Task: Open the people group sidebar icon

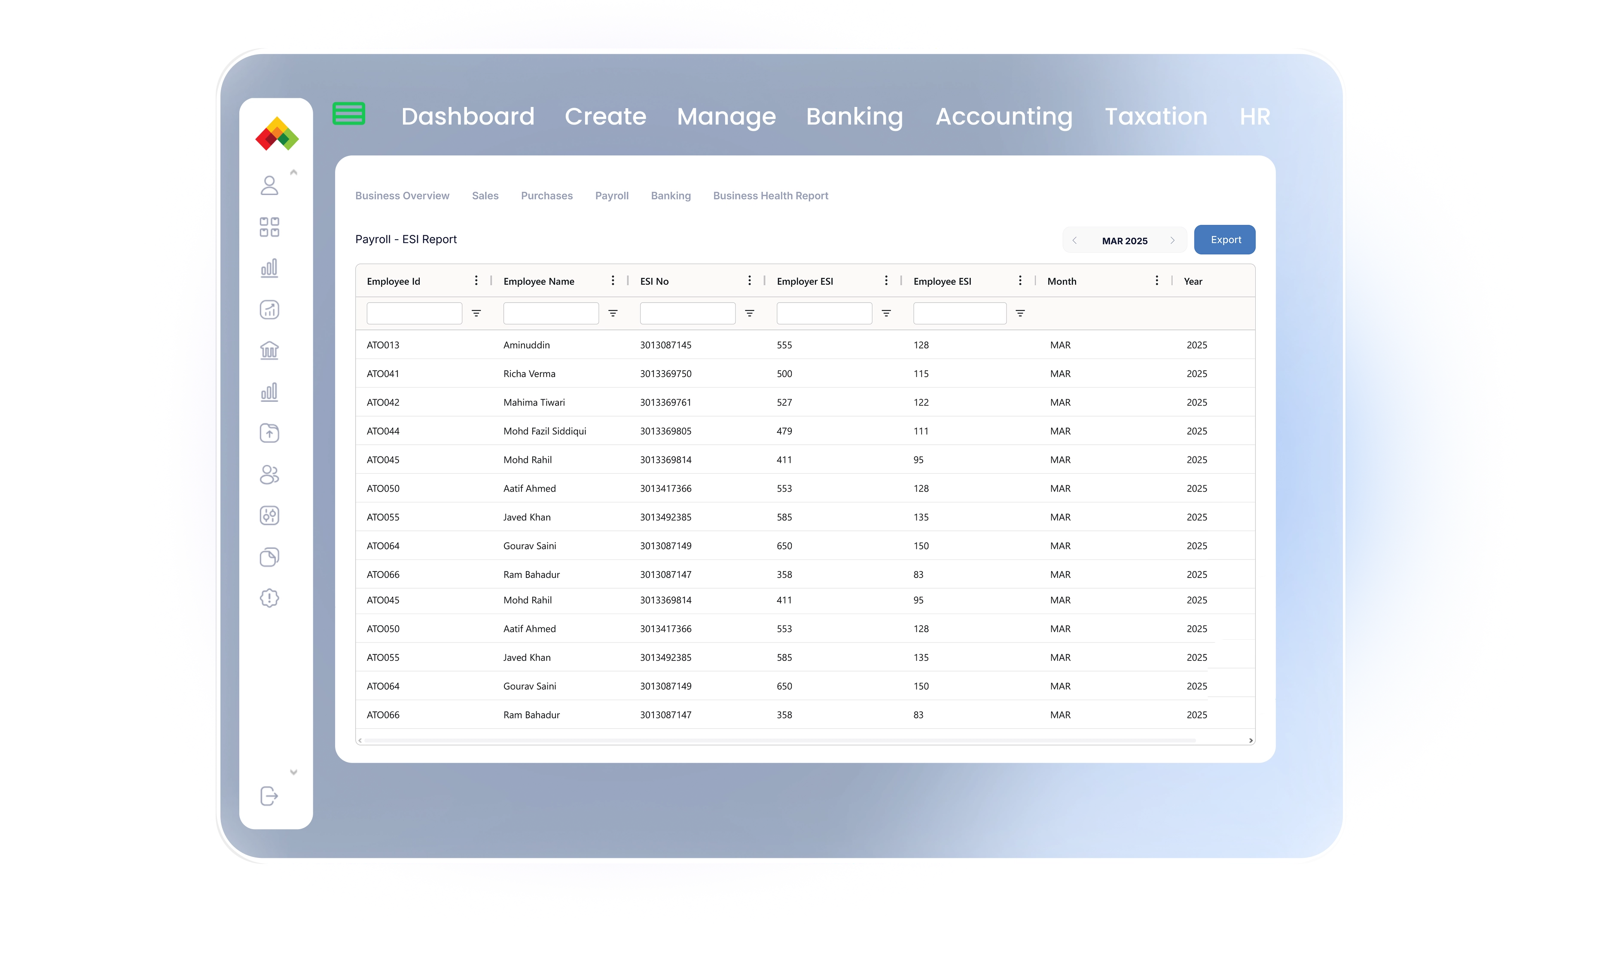Action: 269,474
